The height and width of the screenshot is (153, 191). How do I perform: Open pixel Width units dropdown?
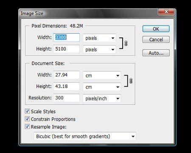coord(99,38)
